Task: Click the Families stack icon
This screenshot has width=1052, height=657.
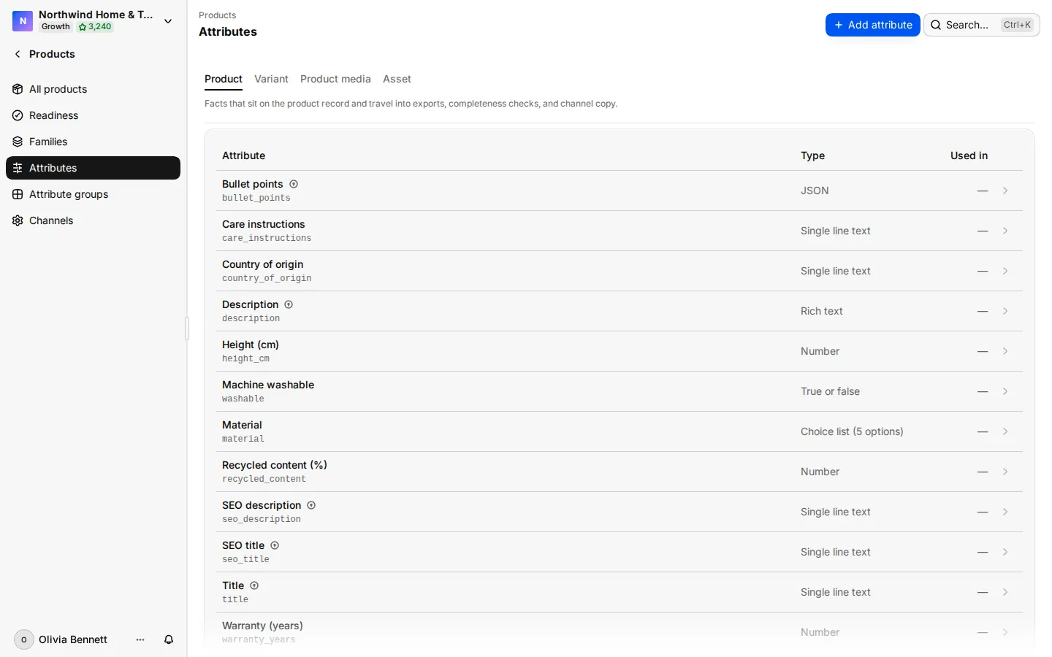Action: (x=18, y=142)
